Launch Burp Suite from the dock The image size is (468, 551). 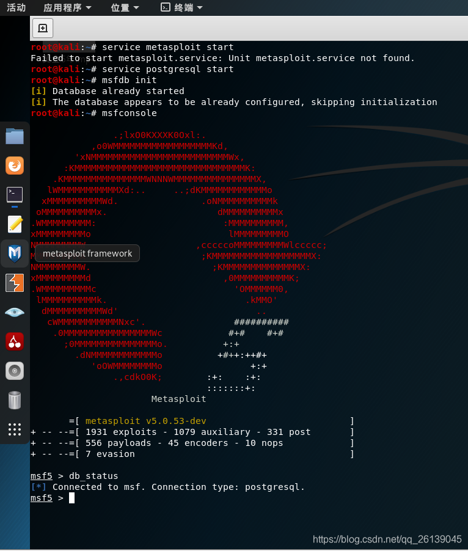[x=15, y=283]
